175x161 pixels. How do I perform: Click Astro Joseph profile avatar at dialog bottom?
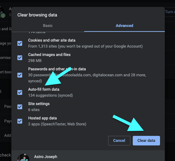[x=23, y=157]
